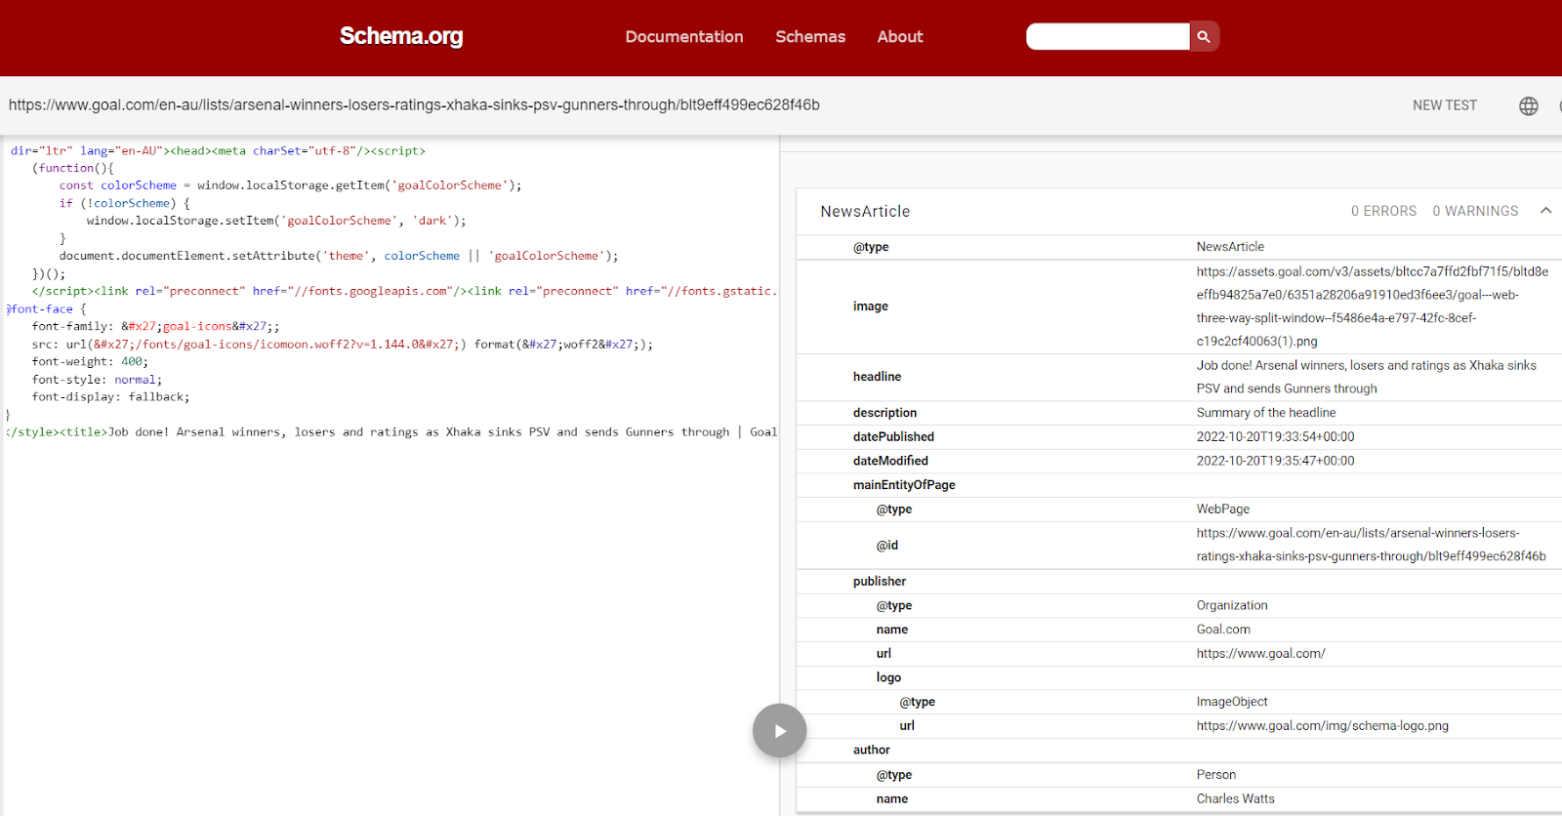Screen dimensions: 1562x816
Task: Click the globe language icon
Action: [x=1528, y=106]
